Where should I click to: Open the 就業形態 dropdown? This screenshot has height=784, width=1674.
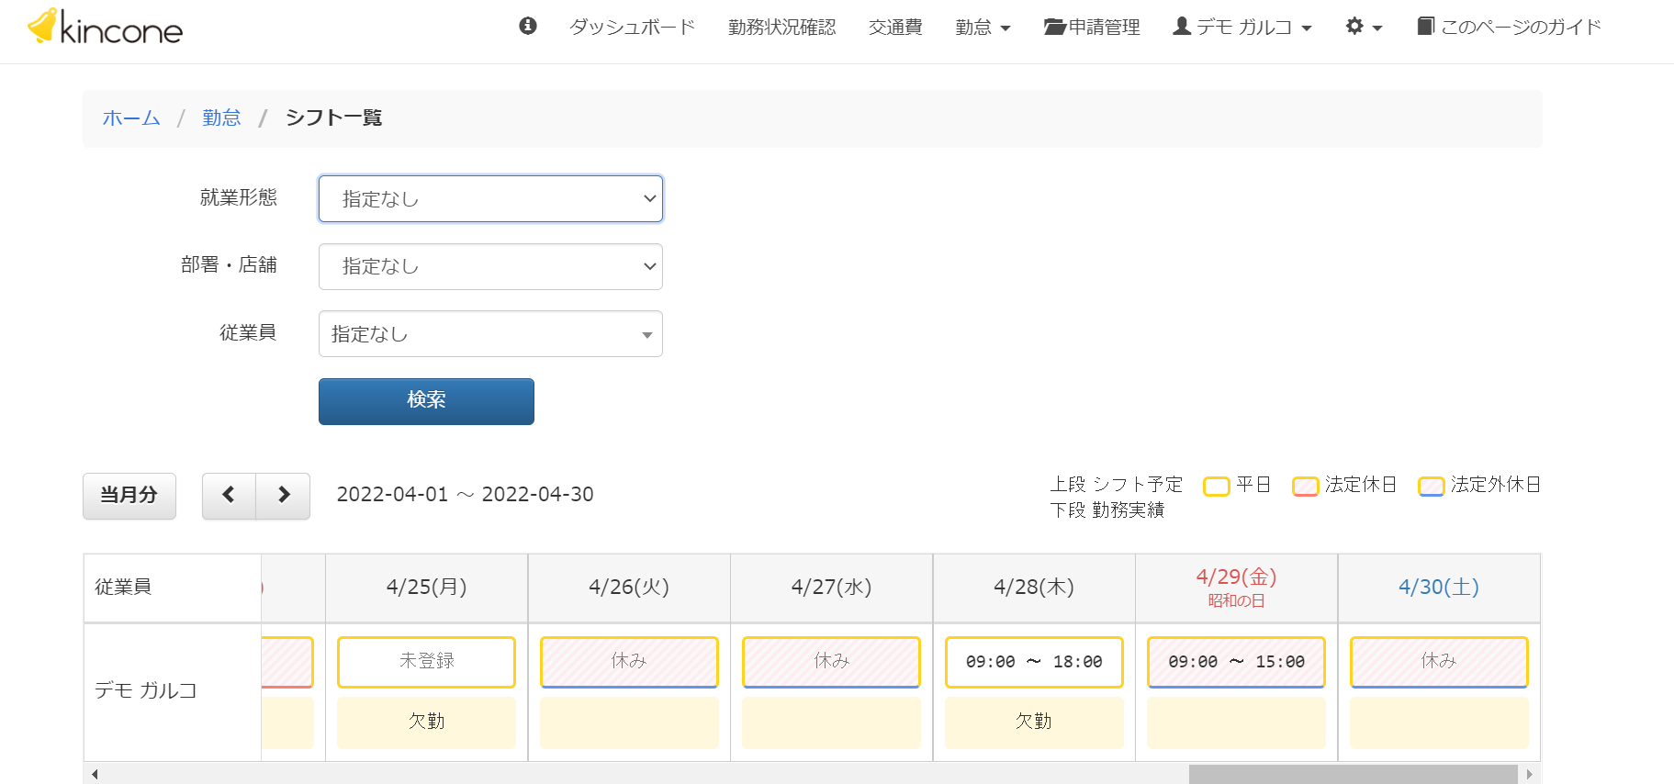tap(490, 198)
